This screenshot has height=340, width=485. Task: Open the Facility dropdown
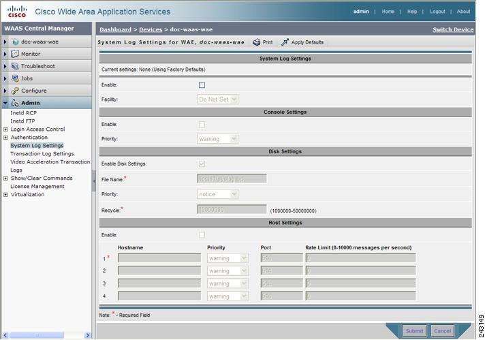pyautogui.click(x=217, y=99)
